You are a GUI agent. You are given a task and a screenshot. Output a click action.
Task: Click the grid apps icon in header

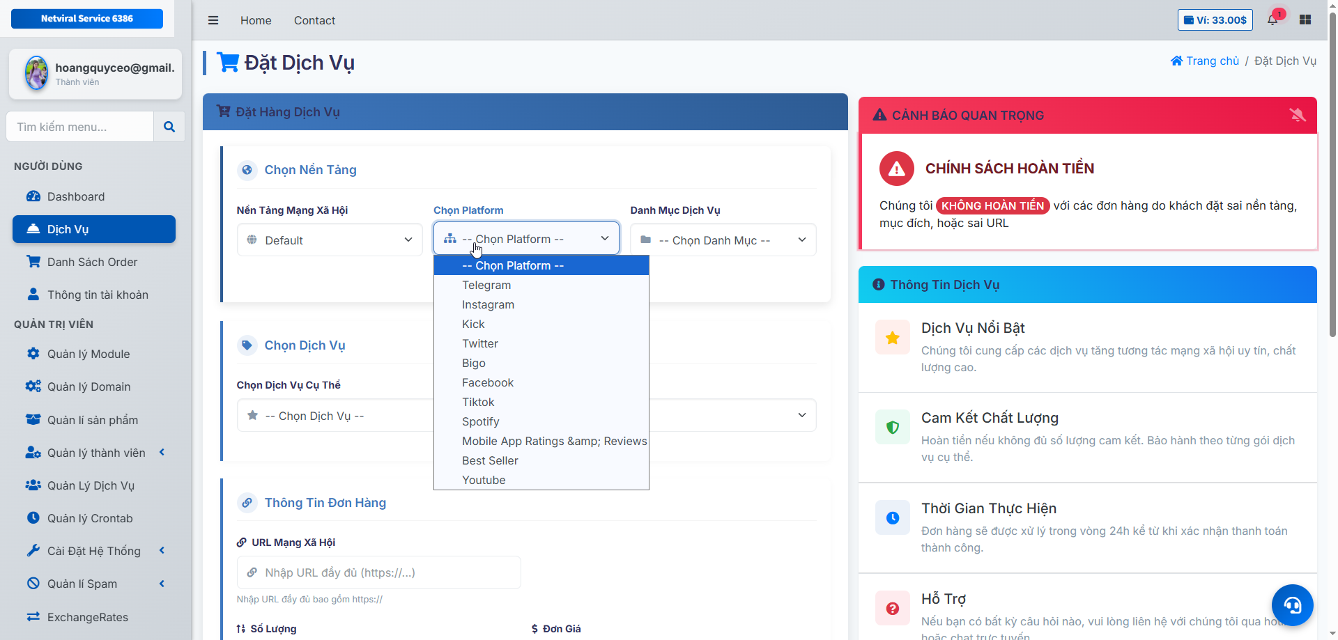click(x=1305, y=19)
